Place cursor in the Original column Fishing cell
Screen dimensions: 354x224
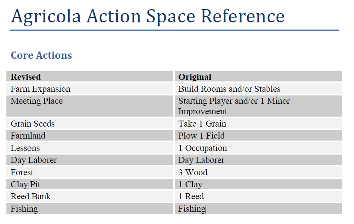259,209
